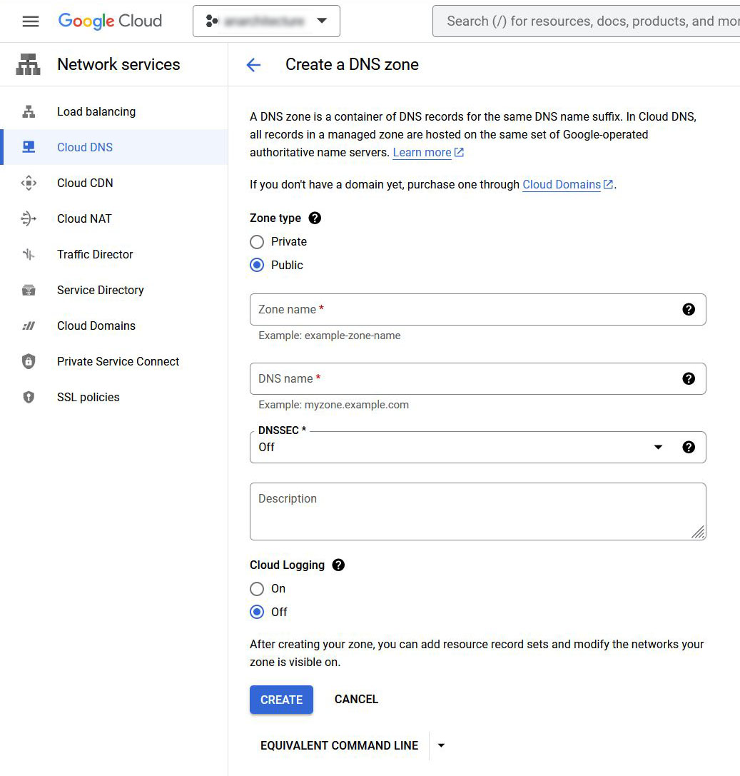Open Traffic Director in the sidebar
Viewport: 740px width, 776px height.
click(113, 254)
